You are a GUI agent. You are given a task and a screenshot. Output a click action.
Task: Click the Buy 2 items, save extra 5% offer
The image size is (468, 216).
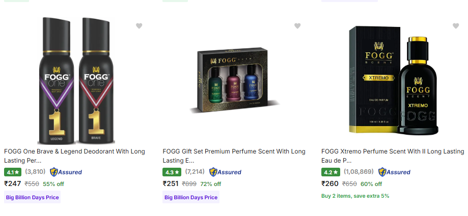(x=355, y=196)
